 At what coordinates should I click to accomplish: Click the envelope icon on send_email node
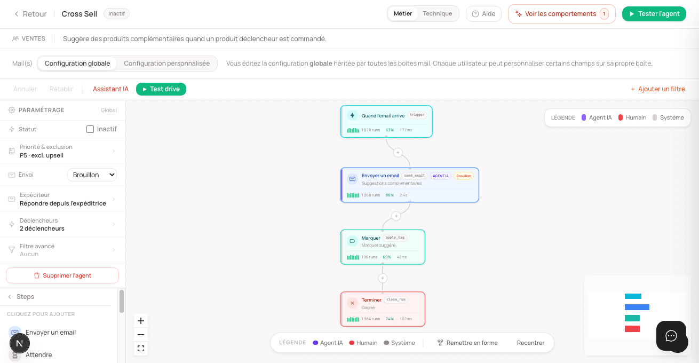coord(352,179)
